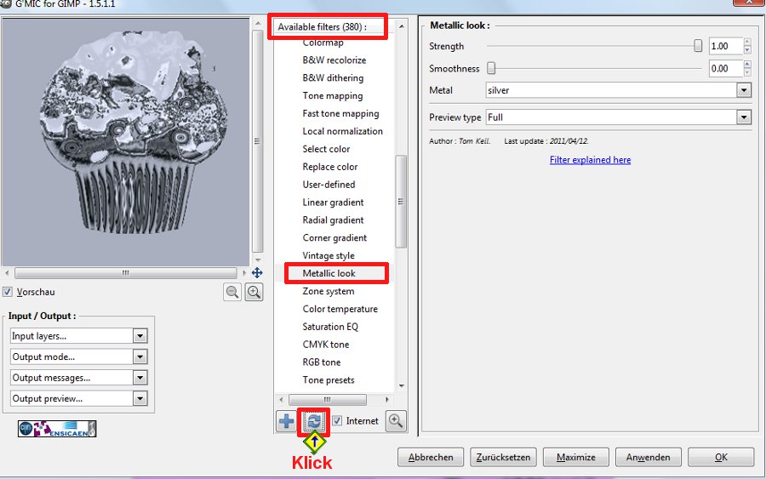Select the CMYK tone filter
This screenshot has width=766, height=479.
tap(325, 345)
